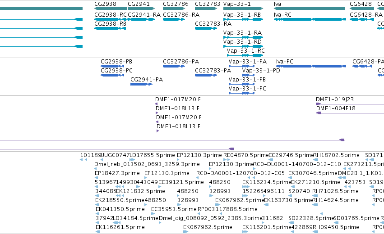Screen dimensions: 384x234
Task: Open EST EK116261.5prime
Action: pyautogui.click(x=120, y=227)
